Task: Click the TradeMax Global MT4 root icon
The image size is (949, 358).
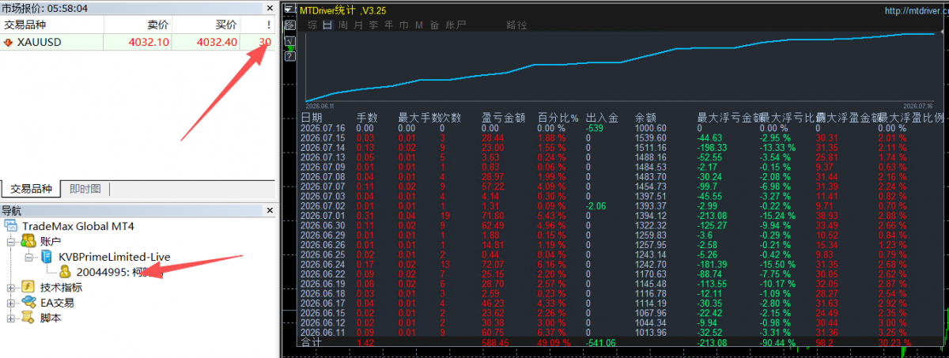Action: [11, 226]
